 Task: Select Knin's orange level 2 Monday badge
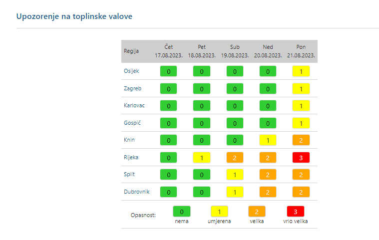(x=301, y=140)
